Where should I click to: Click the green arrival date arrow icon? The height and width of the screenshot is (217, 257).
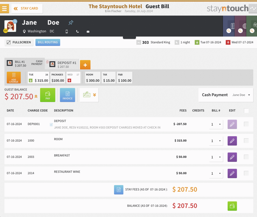pos(197,42)
